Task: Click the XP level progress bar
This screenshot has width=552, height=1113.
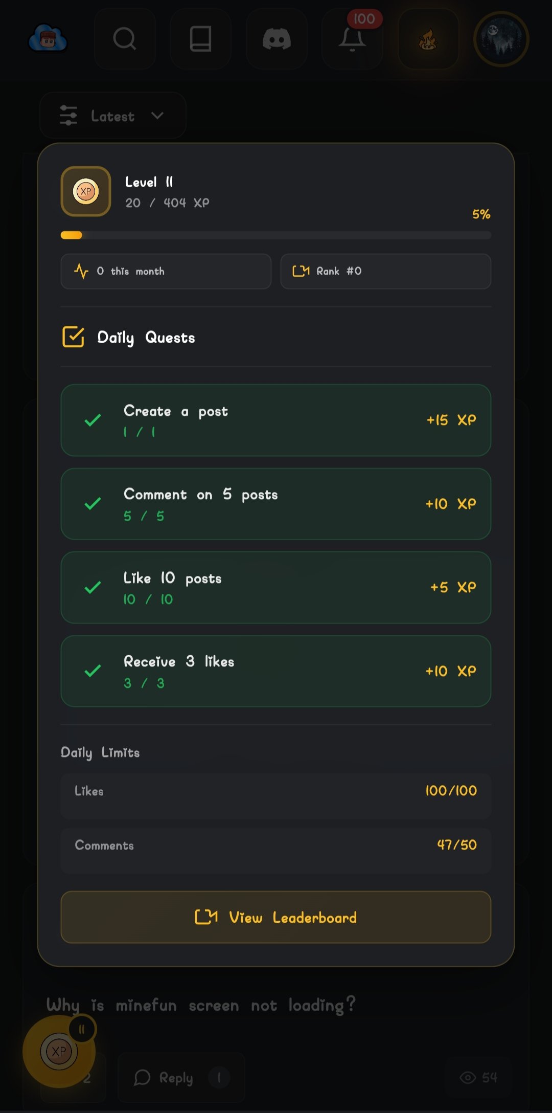Action: tap(276, 235)
